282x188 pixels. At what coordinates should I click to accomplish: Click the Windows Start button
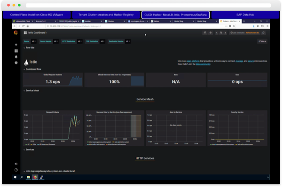15,177
